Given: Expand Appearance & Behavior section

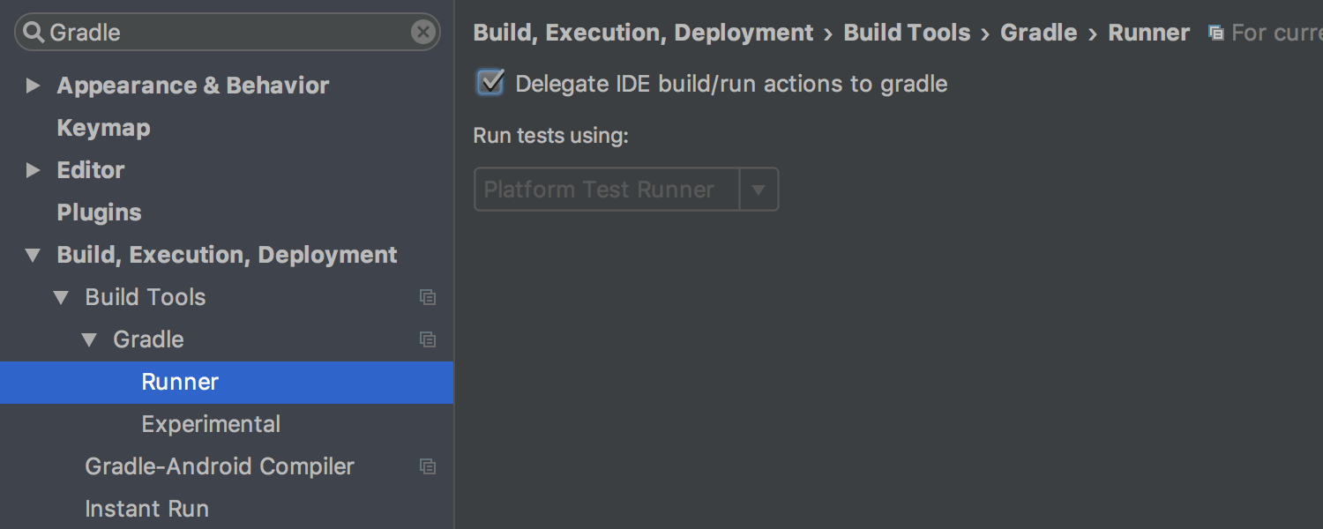Looking at the screenshot, I should (x=34, y=86).
